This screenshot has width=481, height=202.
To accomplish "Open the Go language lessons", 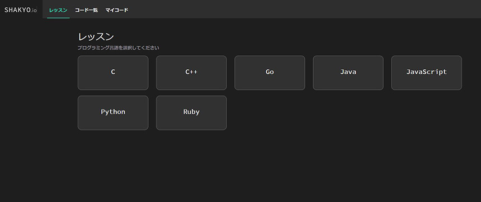I will pos(270,73).
